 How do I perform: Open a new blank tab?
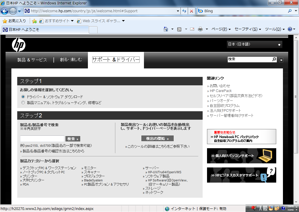tap(93, 30)
